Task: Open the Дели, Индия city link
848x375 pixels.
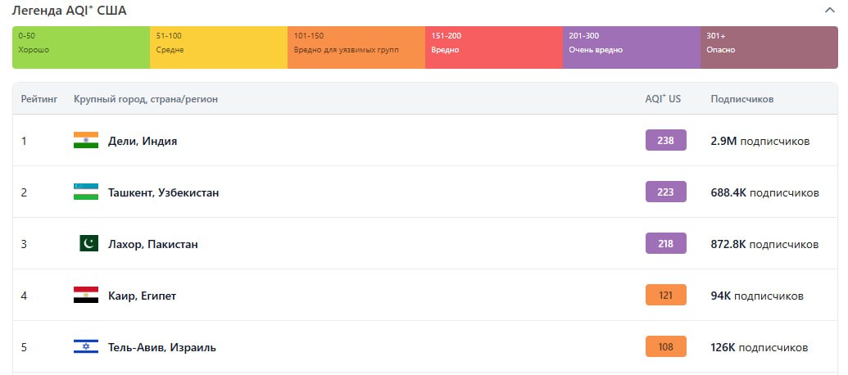Action: (x=143, y=141)
